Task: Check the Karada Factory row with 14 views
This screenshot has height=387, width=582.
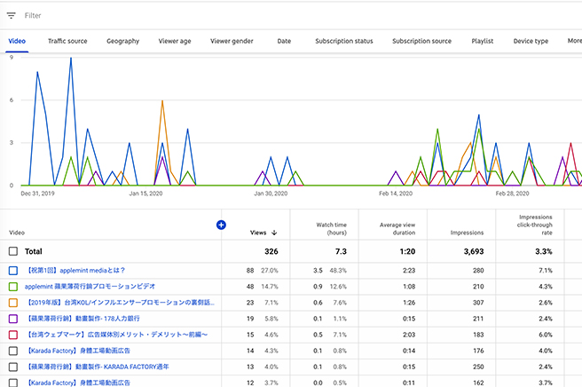Action: 13,351
